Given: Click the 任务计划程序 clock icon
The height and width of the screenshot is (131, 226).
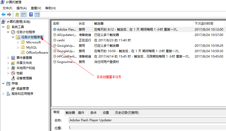Looking at the screenshot, I should point(13,32).
